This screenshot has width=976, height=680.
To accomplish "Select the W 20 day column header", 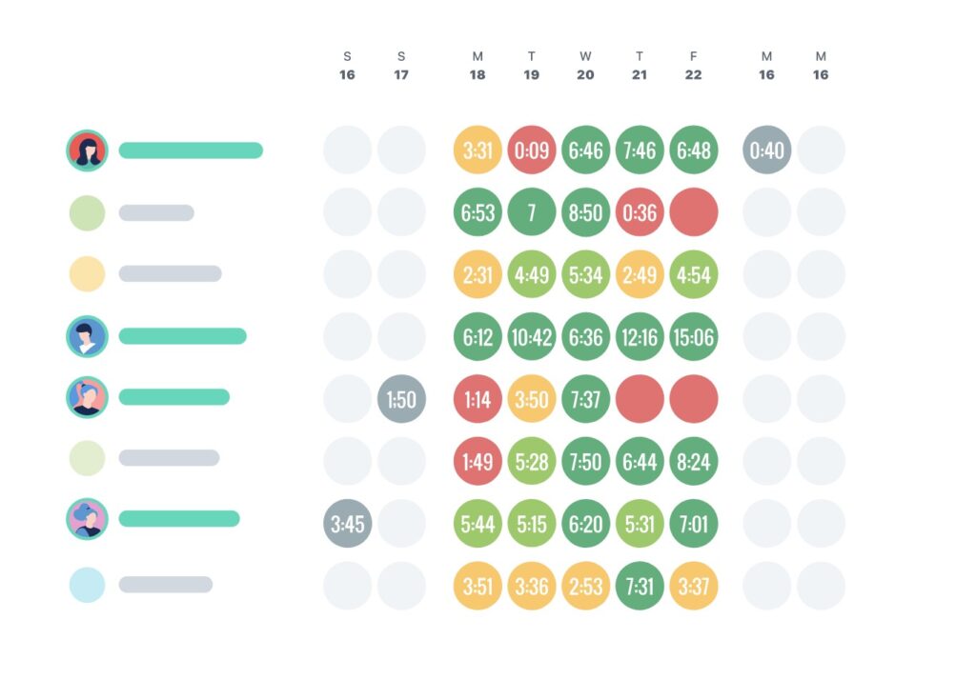I will [585, 66].
